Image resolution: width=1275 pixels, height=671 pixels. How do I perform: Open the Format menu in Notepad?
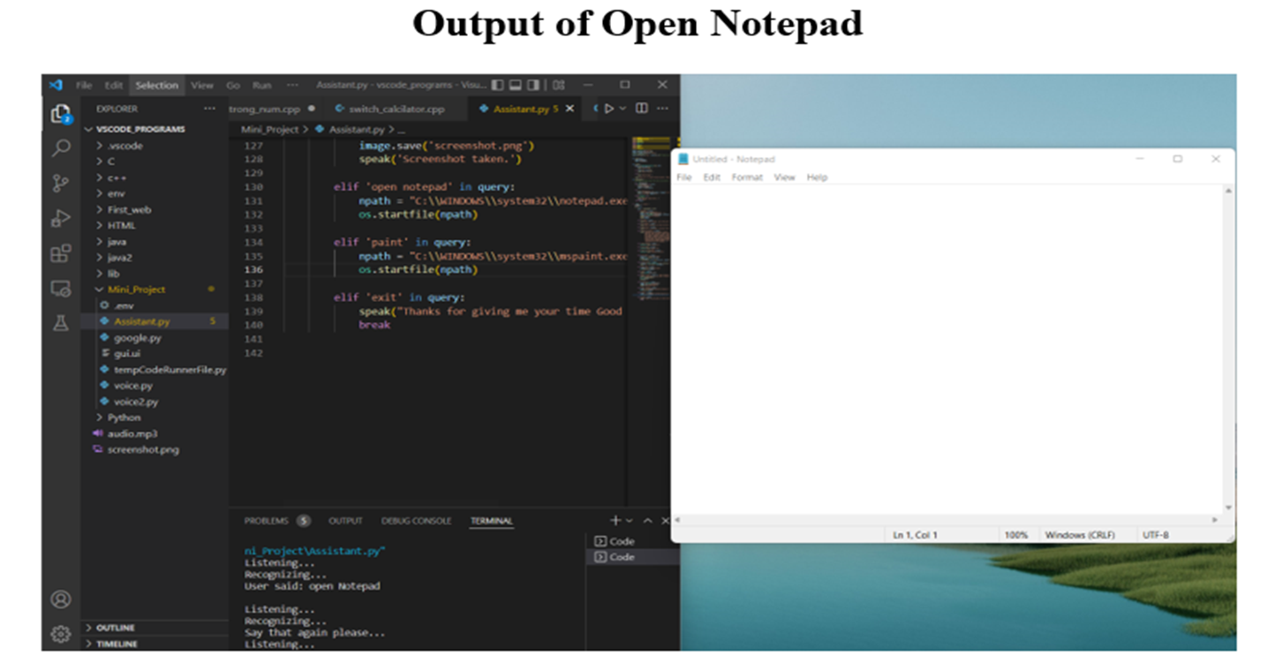[747, 177]
